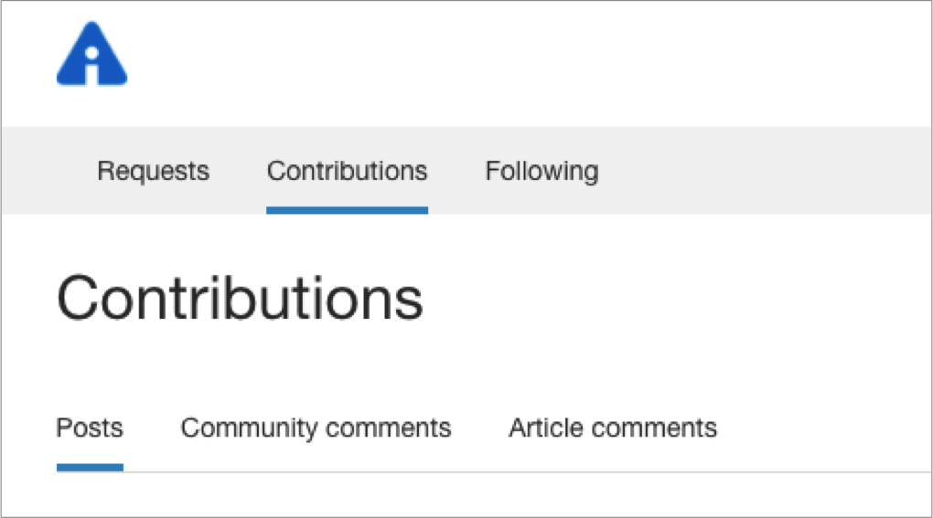Show items I am following
The width and height of the screenshot is (933, 518).
coord(542,171)
